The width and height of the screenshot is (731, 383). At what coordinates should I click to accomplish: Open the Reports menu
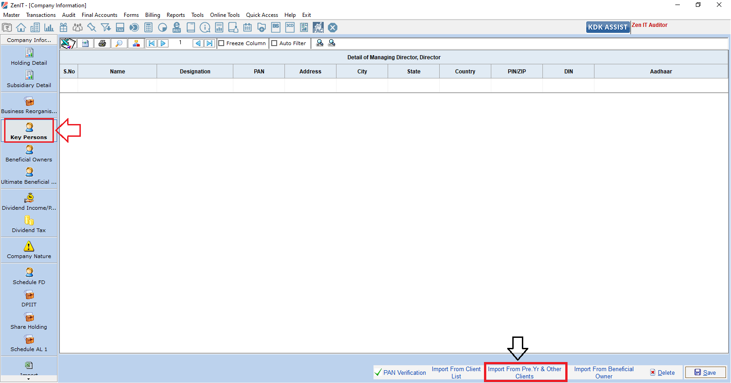tap(176, 15)
